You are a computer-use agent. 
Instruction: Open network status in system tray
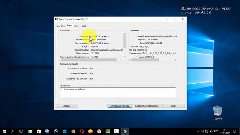click(x=207, y=132)
